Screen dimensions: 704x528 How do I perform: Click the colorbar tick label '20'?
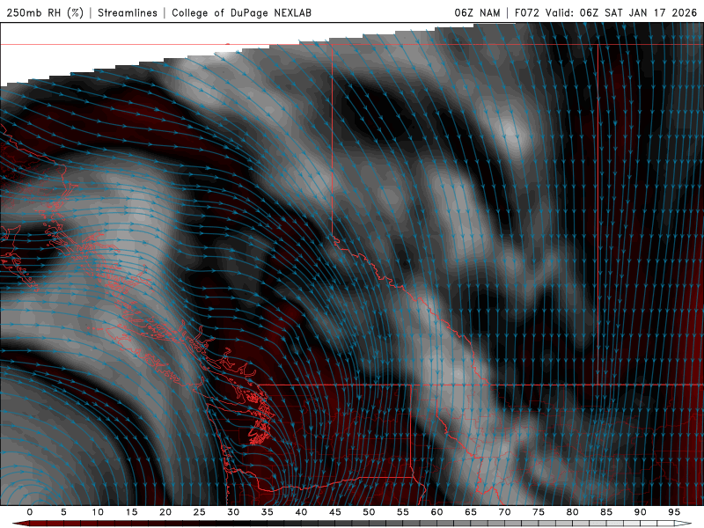pyautogui.click(x=165, y=512)
